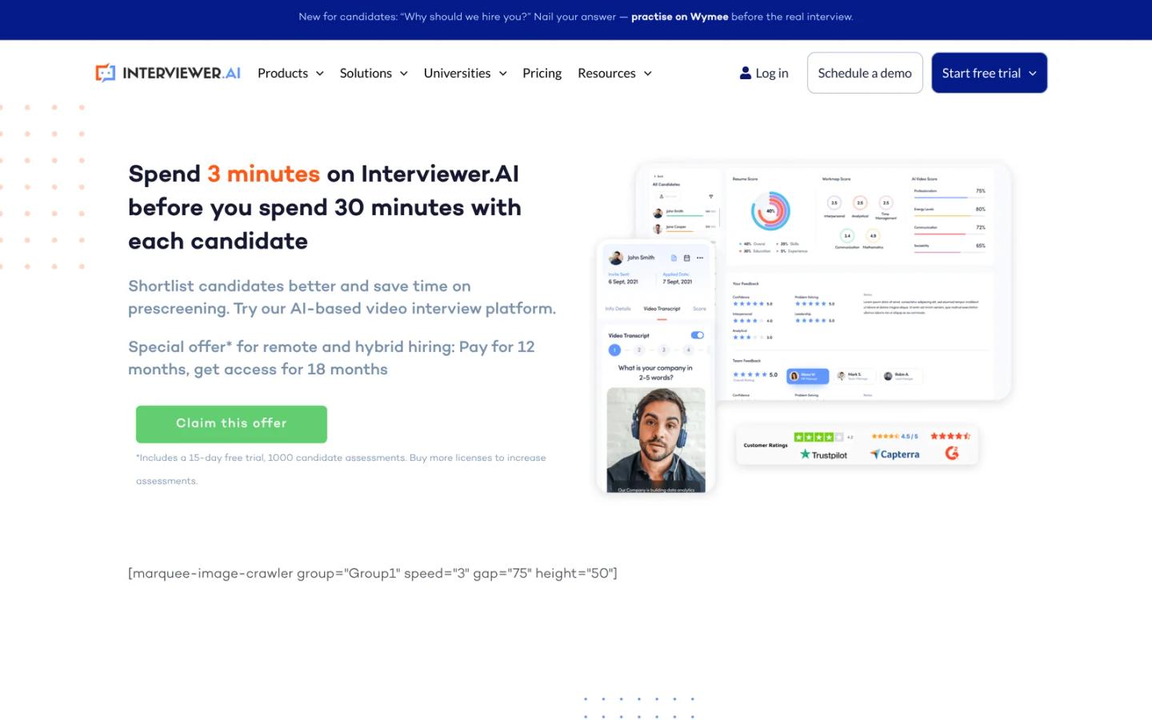Screen dimensions: 1152x720
Task: Select question step 1 circle
Action: tap(614, 350)
